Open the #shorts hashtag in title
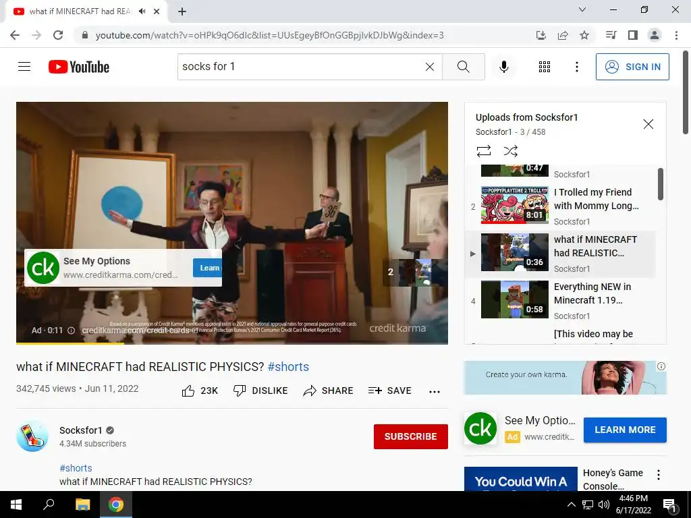This screenshot has height=518, width=691. tap(288, 366)
